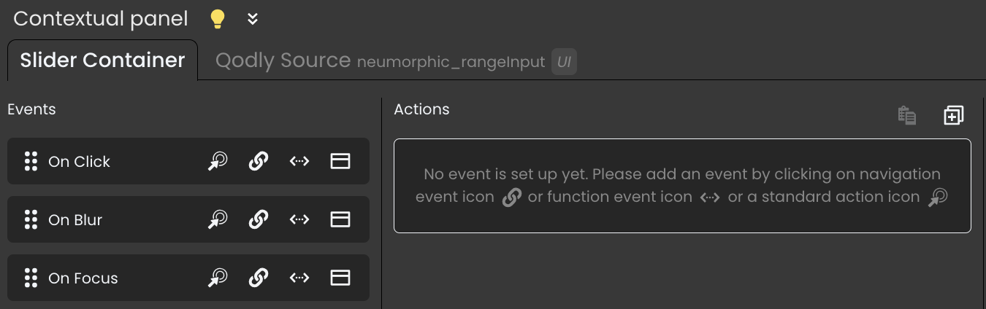
Task: Add navigation action to On Click event
Action: pyautogui.click(x=258, y=161)
